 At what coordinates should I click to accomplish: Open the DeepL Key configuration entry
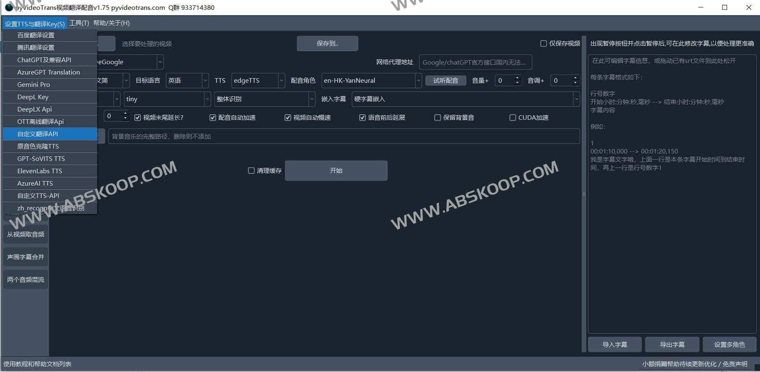tap(34, 97)
